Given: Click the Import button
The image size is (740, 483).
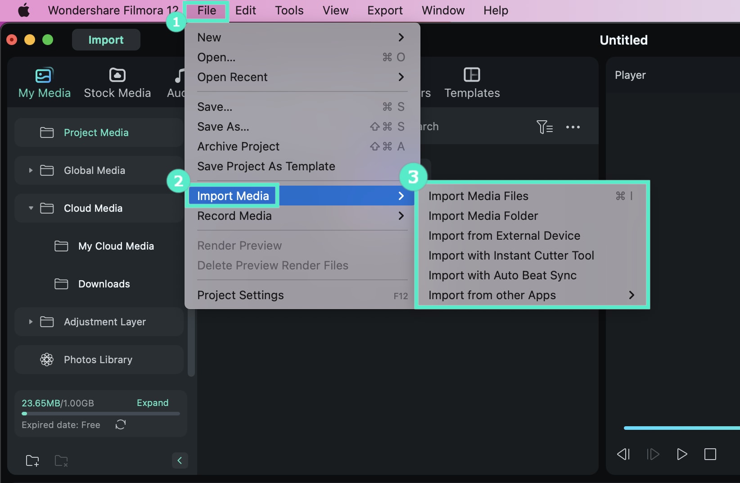Looking at the screenshot, I should tap(106, 40).
